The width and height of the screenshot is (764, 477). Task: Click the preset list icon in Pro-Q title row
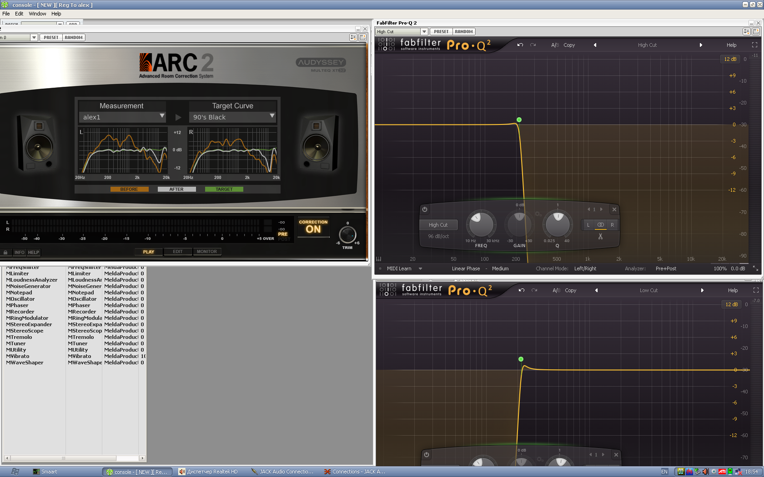(756, 31)
